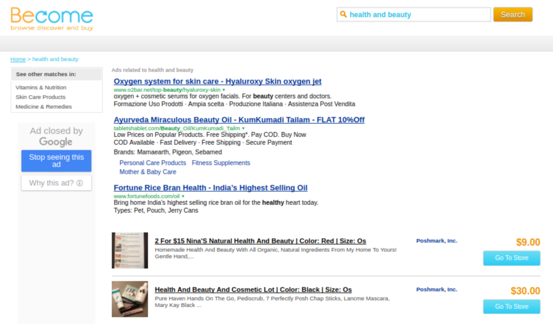This screenshot has height=324, width=553.
Task: Expand the fortunefoods.com ad URL arrow
Action: [183, 197]
